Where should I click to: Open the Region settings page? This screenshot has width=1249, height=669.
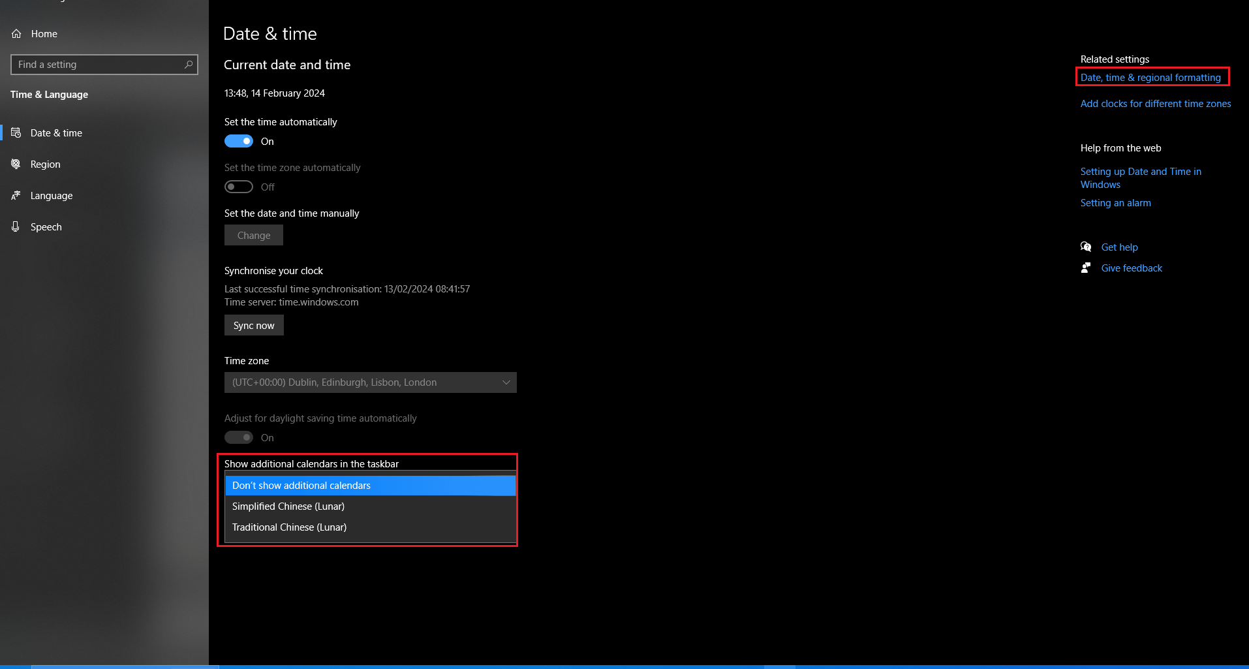coord(104,164)
